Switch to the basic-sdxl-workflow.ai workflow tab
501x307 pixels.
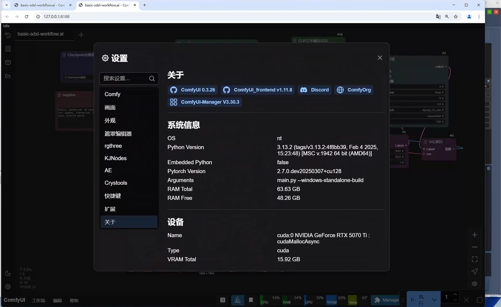(x=41, y=34)
